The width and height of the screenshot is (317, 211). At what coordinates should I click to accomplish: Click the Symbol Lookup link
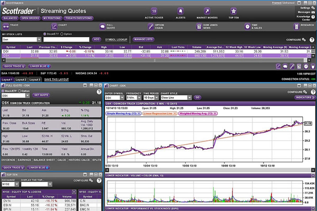[x=116, y=40]
